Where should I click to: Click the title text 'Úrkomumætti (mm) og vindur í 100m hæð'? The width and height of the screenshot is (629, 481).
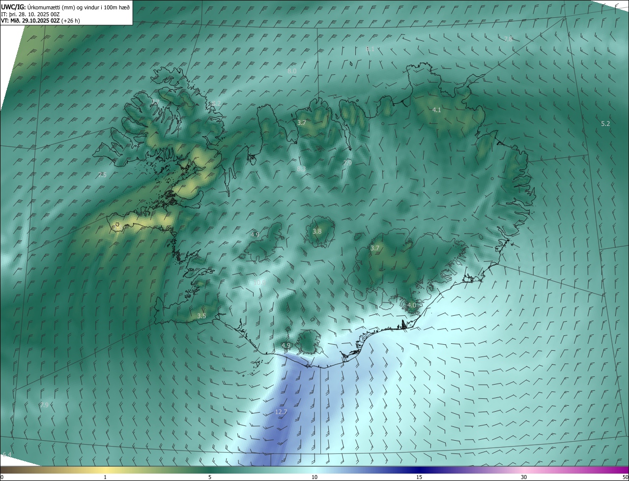click(78, 7)
